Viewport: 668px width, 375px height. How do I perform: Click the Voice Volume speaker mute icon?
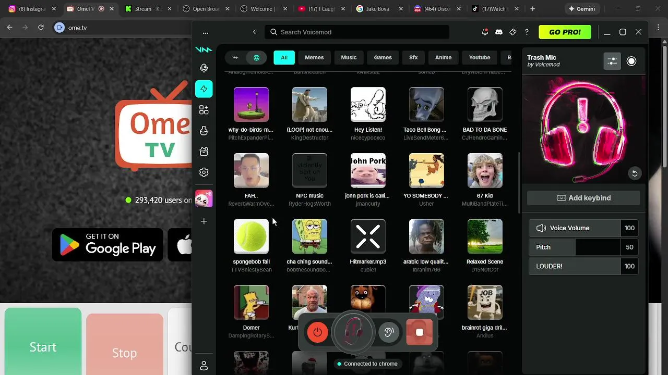541,228
